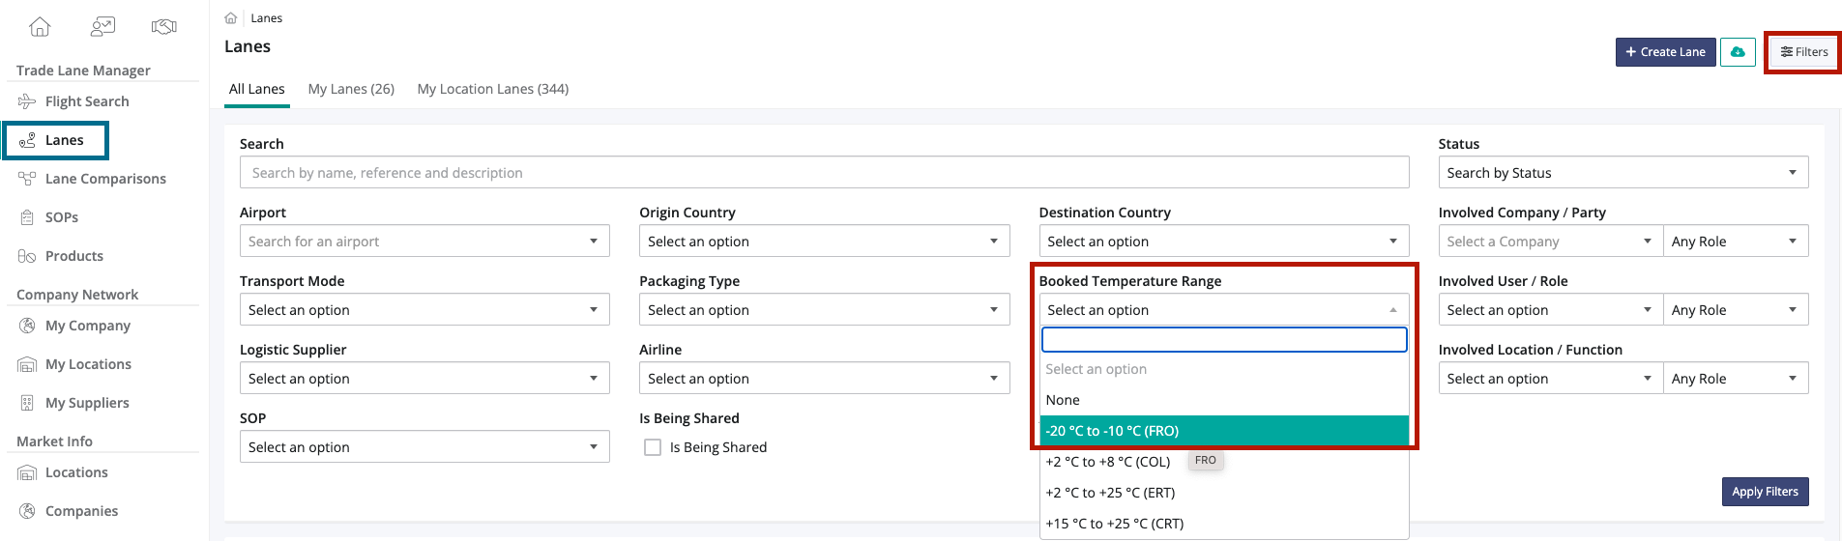
Task: Switch to My Location Lanes (344) tab
Action: click(x=493, y=89)
